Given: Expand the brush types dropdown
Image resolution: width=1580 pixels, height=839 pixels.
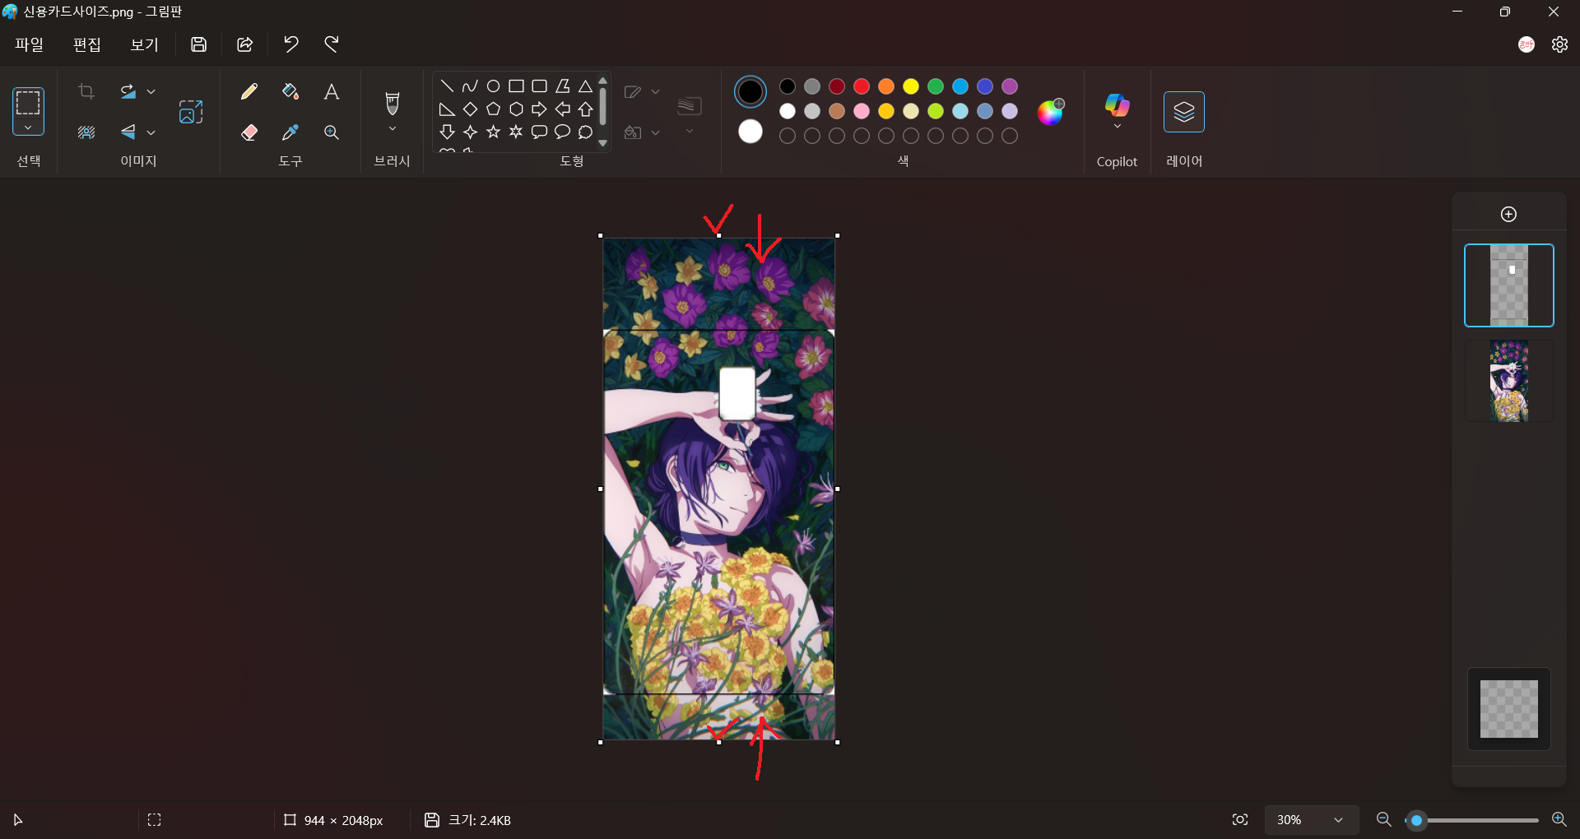Looking at the screenshot, I should tap(393, 129).
